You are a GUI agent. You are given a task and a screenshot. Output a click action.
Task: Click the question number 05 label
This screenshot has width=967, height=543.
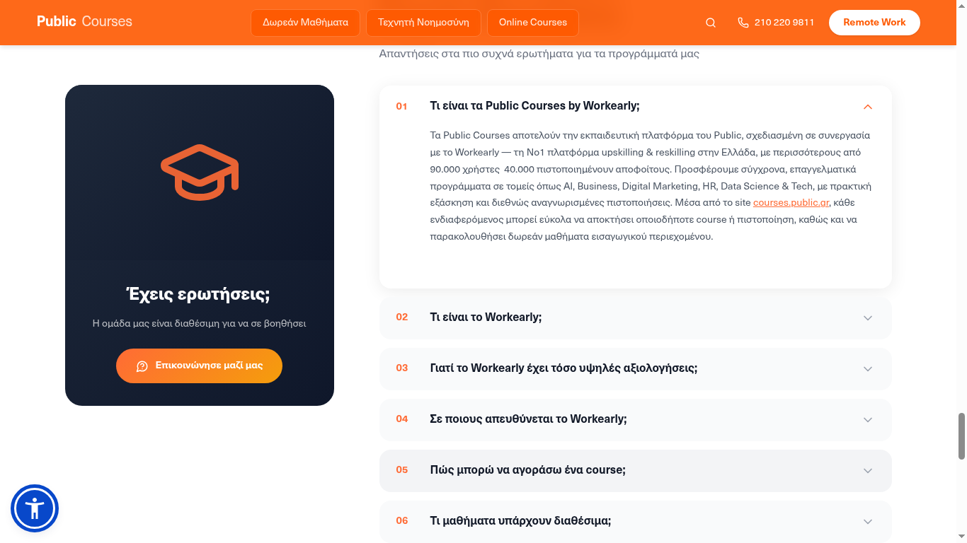click(402, 470)
